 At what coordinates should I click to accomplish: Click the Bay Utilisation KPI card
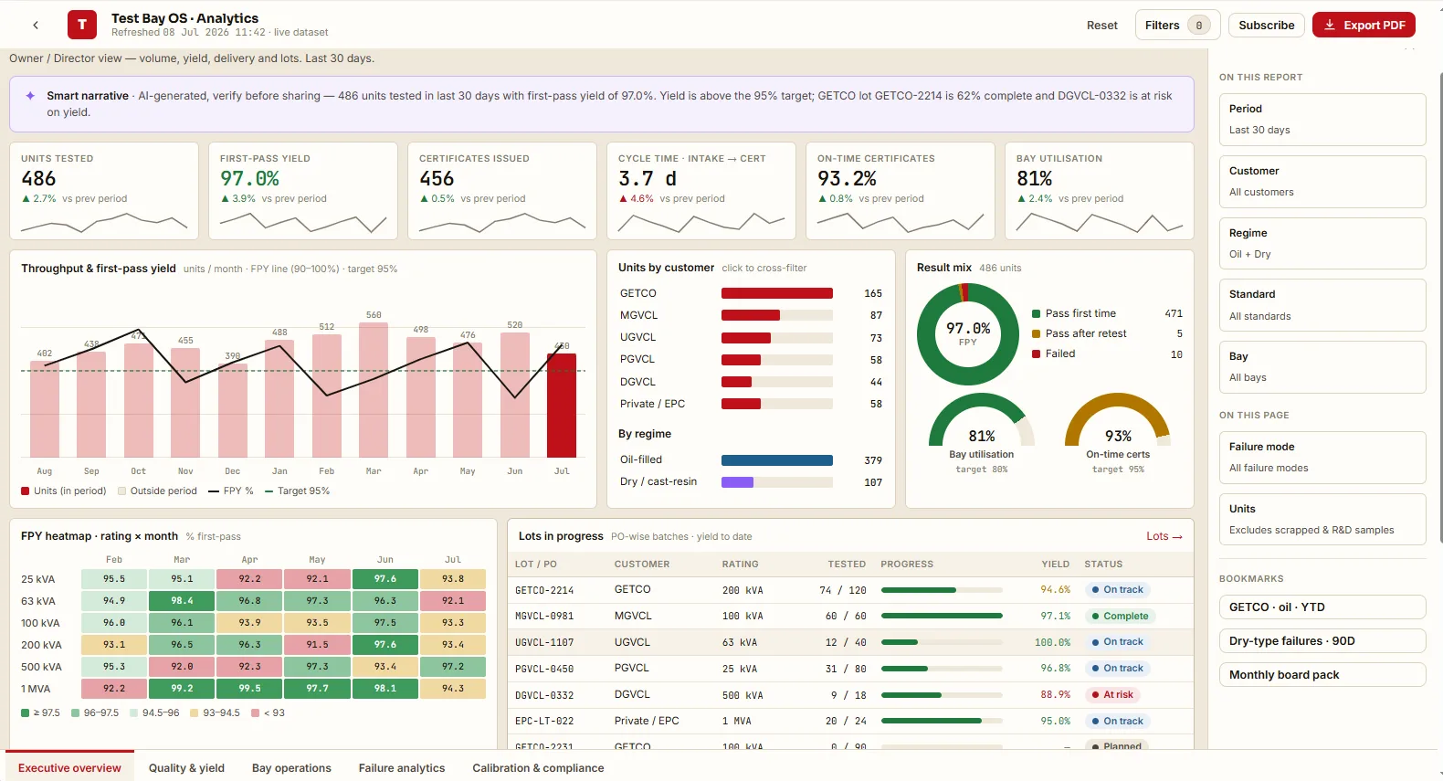pos(1100,191)
